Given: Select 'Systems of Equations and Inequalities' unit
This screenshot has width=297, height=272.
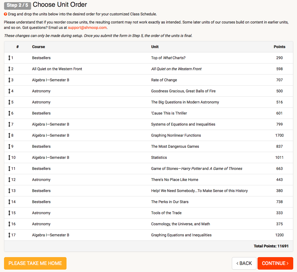Looking at the screenshot, I should point(183,124).
